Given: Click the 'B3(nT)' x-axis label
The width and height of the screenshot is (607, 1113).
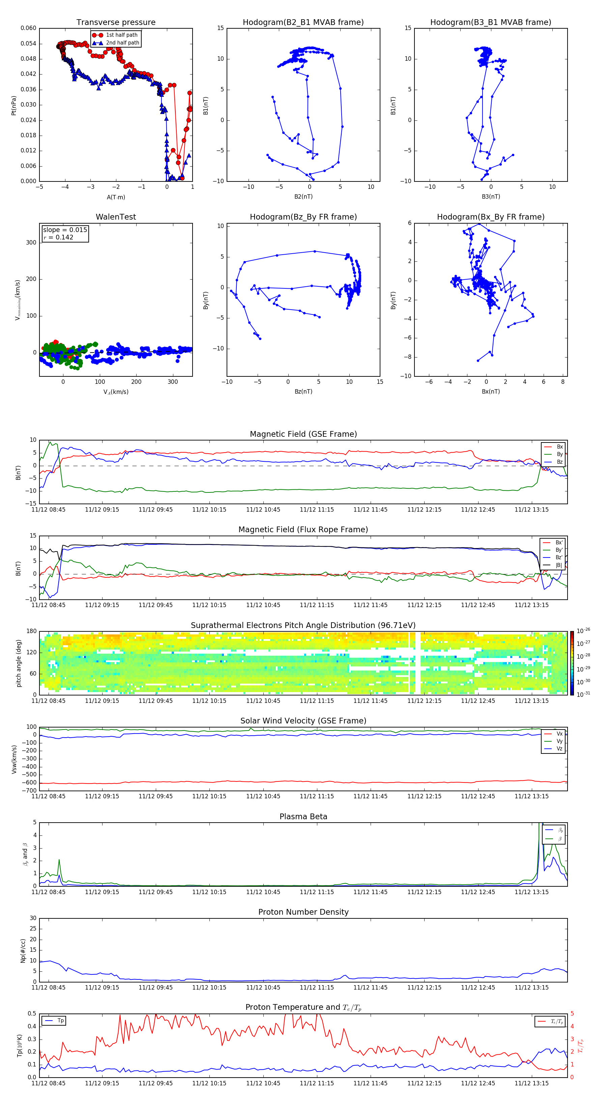Looking at the screenshot, I should pyautogui.click(x=491, y=197).
